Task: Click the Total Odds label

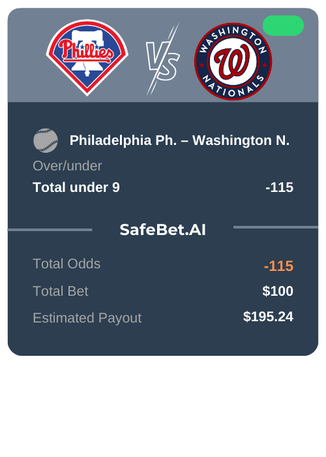Action: tap(67, 264)
